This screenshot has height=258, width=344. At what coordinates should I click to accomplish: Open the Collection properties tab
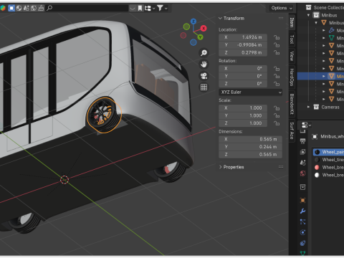[x=302, y=187]
